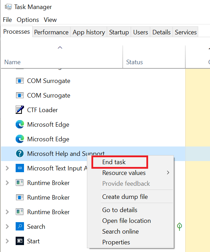Expand the Microsoft Text Input process group
This screenshot has width=210, height=252.
click(7, 168)
